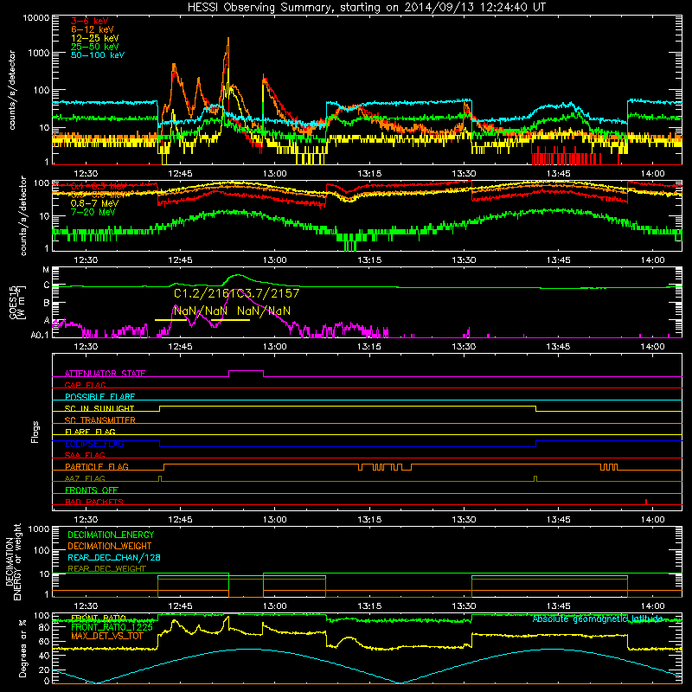Select the SC_TRANSMITTER label
Viewport: 692px width, 692px height.
(100, 420)
